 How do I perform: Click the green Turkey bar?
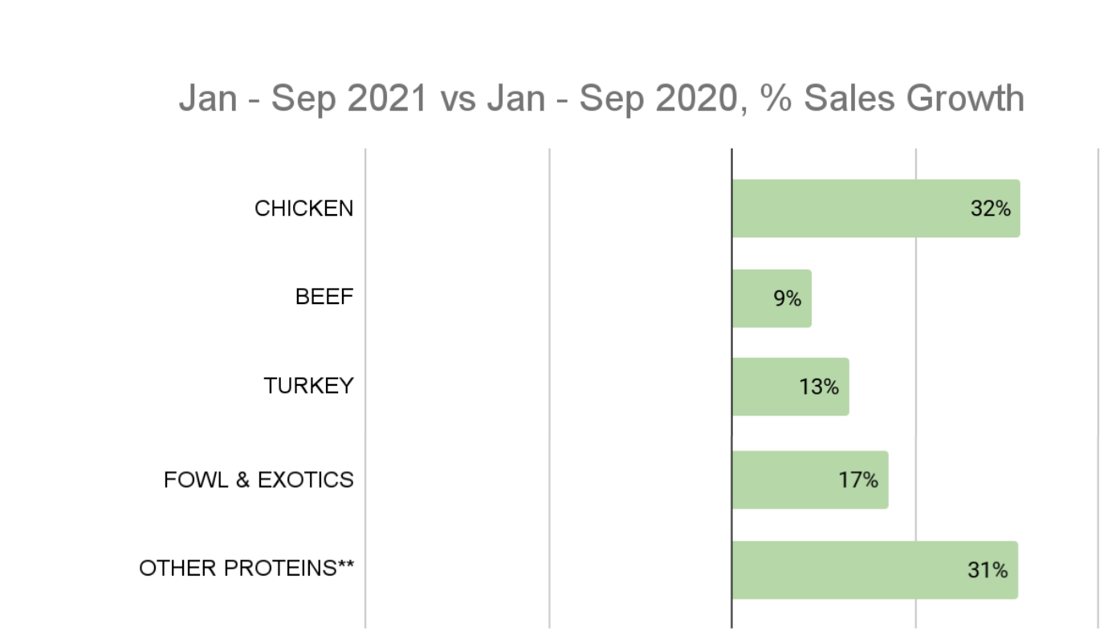coord(767,387)
